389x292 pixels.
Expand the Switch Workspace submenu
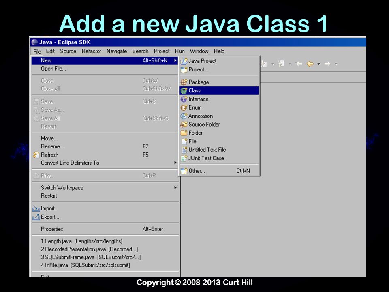coord(175,188)
